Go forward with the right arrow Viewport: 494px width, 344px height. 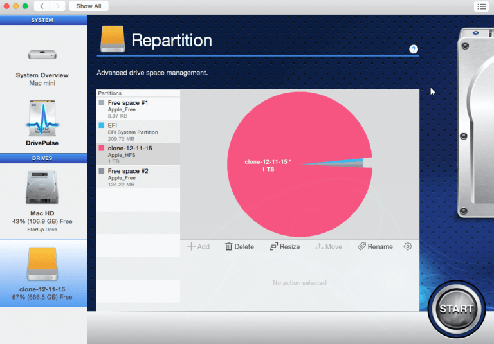point(58,6)
